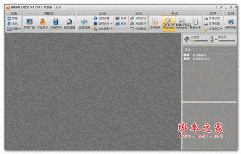Start 视频直播 live video
Viewport: 241px width, 154px height.
69,24
